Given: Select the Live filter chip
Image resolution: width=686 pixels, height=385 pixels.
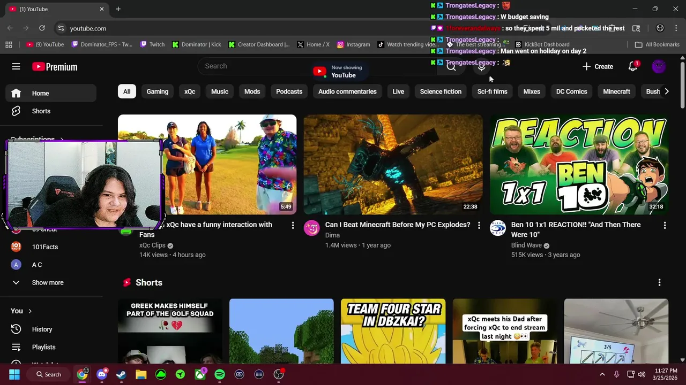Looking at the screenshot, I should 398,91.
